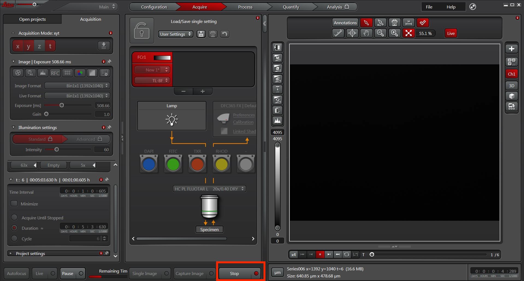Click the save setting floppy disk icon

coord(201,34)
